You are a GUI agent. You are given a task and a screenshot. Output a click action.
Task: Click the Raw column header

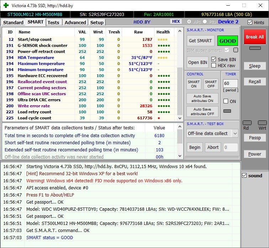(x=138, y=32)
